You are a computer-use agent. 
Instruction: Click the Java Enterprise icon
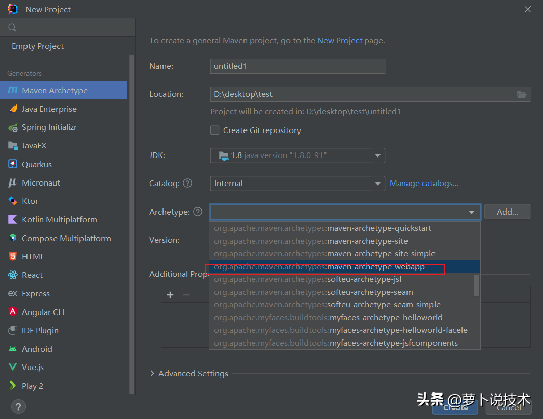point(13,109)
